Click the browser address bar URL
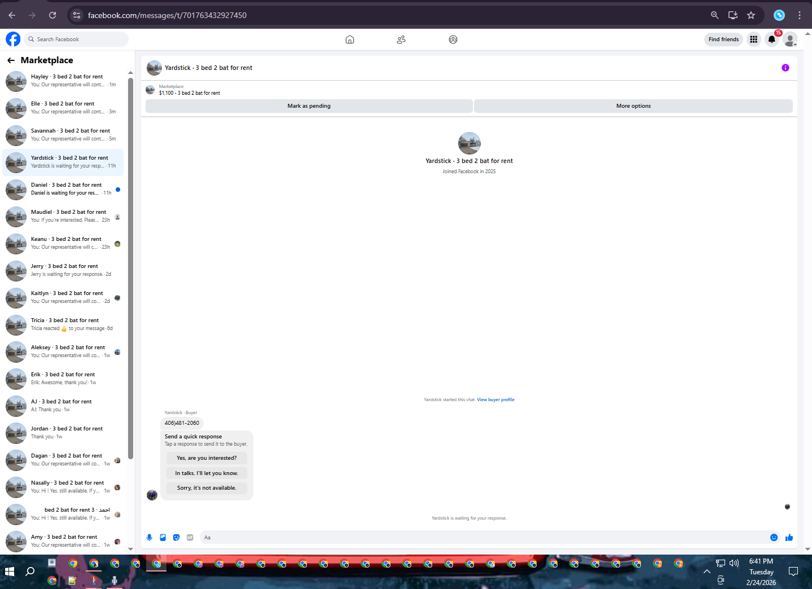 click(167, 15)
